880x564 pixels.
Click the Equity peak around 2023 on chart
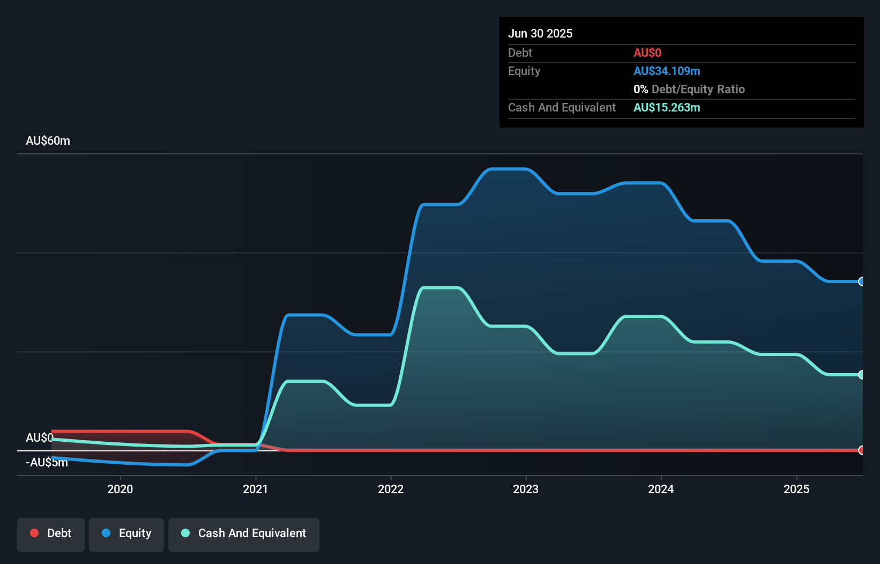[509, 169]
